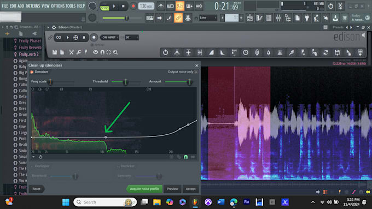Open the playlist view icon
This screenshot has width=372, height=209.
pyautogui.click(x=249, y=18)
